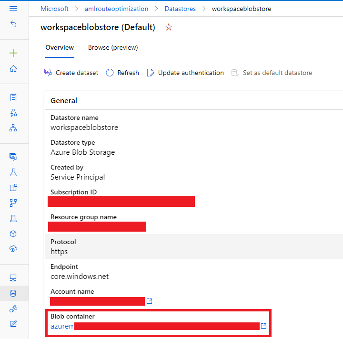The image size is (343, 352).
Task: Open Data Labeling edit icon
Action: (13, 324)
